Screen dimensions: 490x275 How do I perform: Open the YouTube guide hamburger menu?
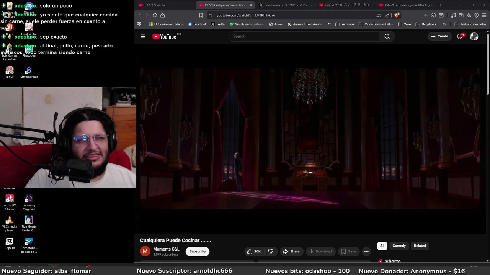(x=143, y=36)
